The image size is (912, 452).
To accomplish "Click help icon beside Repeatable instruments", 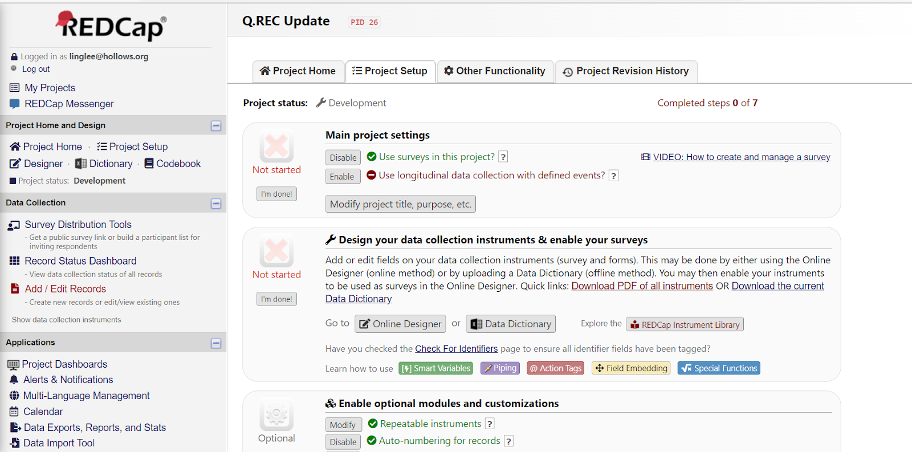I will point(490,424).
